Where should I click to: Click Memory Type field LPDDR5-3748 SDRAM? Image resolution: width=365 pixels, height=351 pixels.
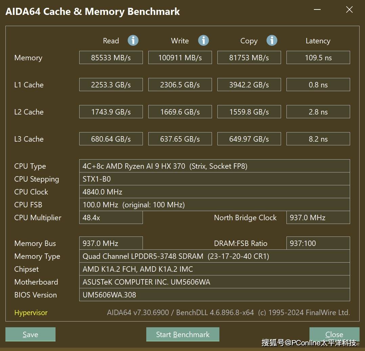(x=215, y=256)
